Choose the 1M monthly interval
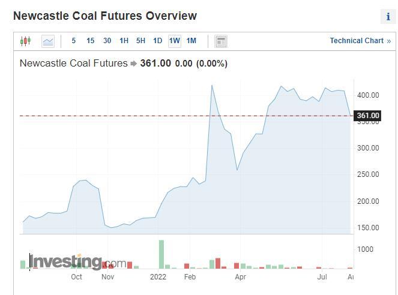 point(191,41)
